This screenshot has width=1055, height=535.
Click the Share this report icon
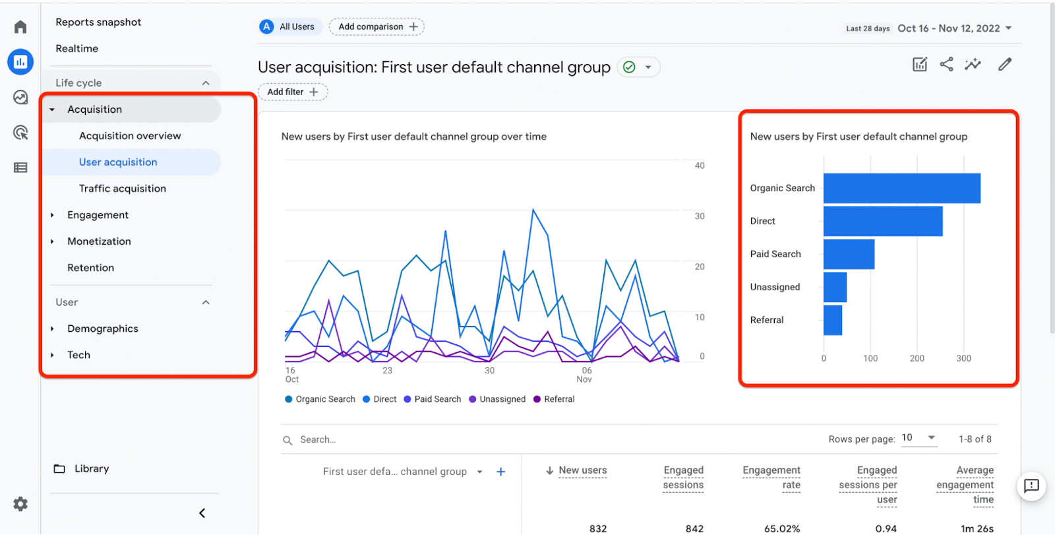point(946,64)
